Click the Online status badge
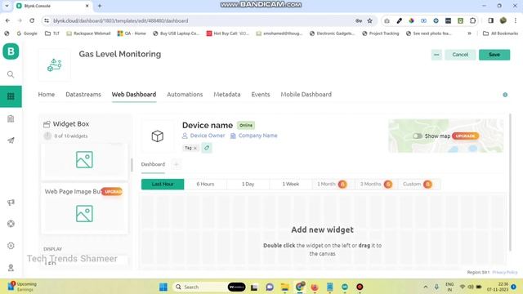The height and width of the screenshot is (294, 523). pos(246,125)
